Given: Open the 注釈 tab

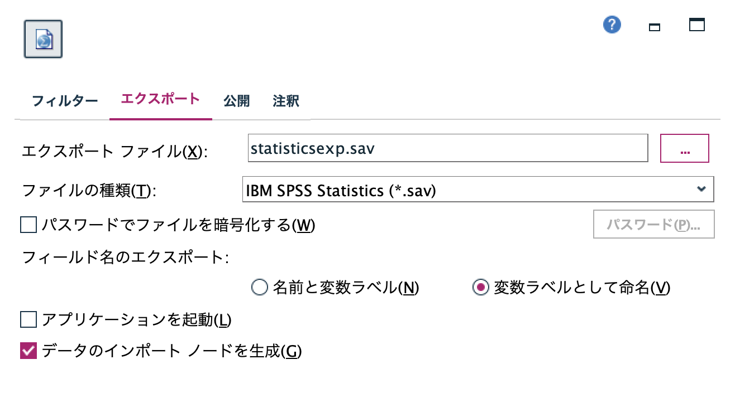Looking at the screenshot, I should pos(285,100).
